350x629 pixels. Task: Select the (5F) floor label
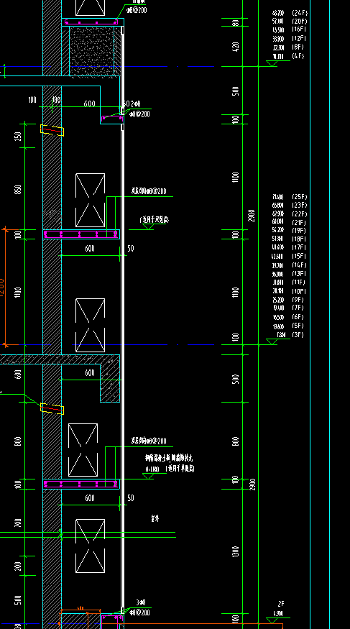298,326
